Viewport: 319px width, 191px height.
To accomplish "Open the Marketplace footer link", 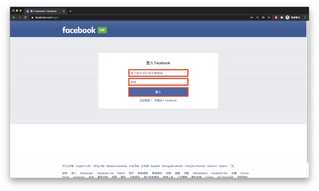I will (200, 173).
